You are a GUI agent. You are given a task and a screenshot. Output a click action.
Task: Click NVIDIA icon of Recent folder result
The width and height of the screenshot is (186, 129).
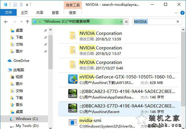click(73, 108)
